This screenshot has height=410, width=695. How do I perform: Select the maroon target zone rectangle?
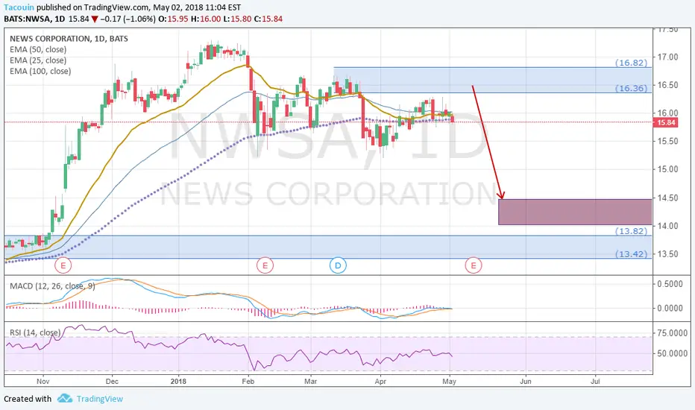click(x=575, y=212)
